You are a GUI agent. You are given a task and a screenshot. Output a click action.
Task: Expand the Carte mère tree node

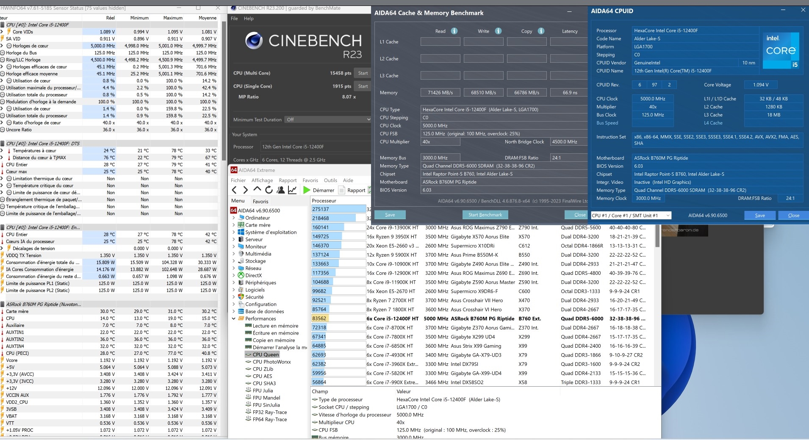click(233, 225)
